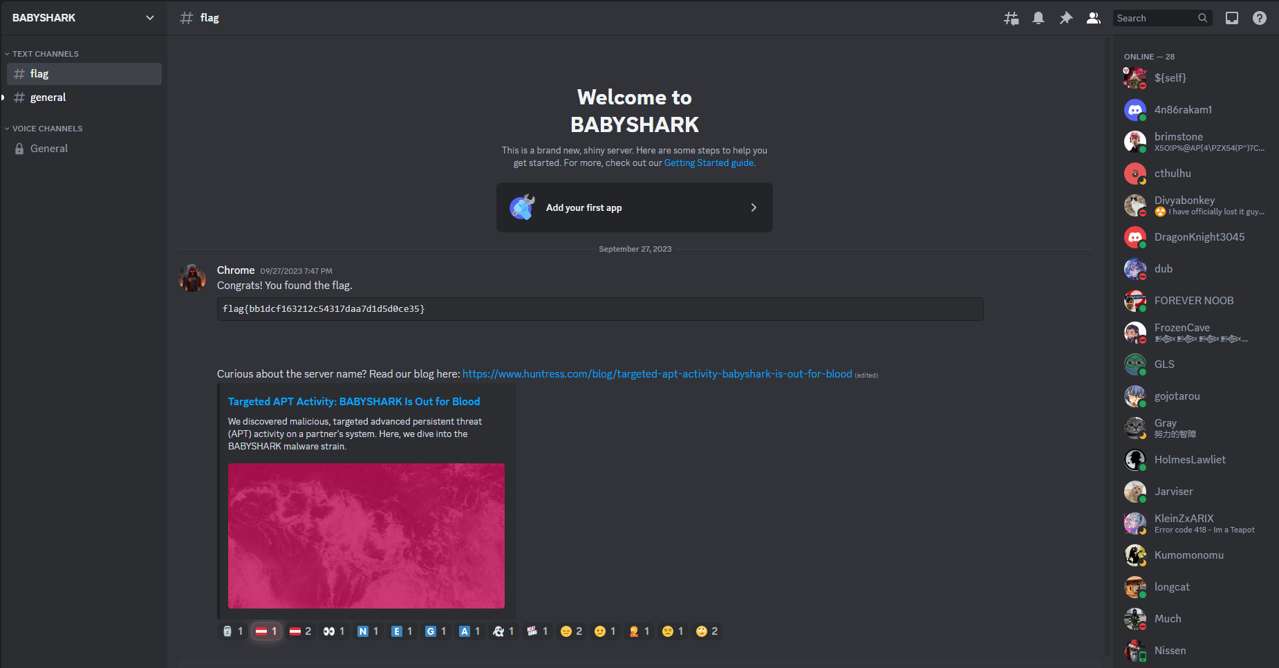Open Divyabonkey member entry
Viewport: 1279px width, 668px height.
pyautogui.click(x=1195, y=205)
